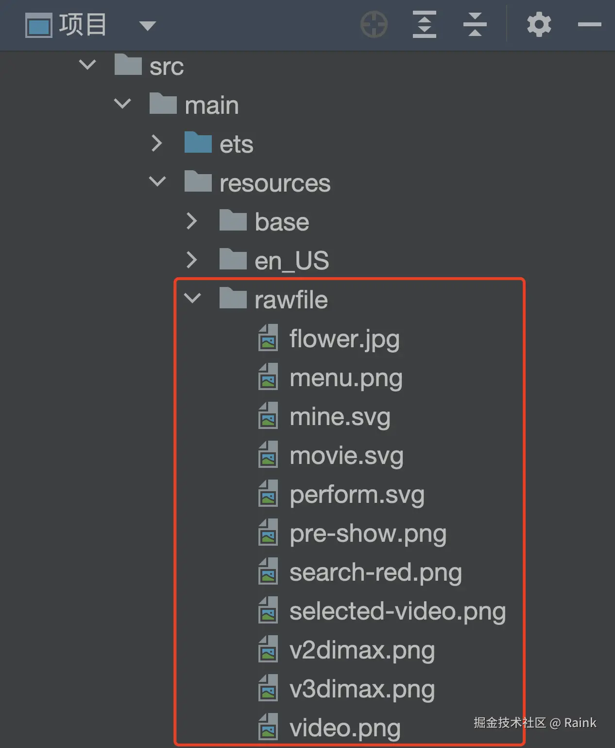Select the perform.svg file
The image size is (615, 748).
tap(357, 495)
